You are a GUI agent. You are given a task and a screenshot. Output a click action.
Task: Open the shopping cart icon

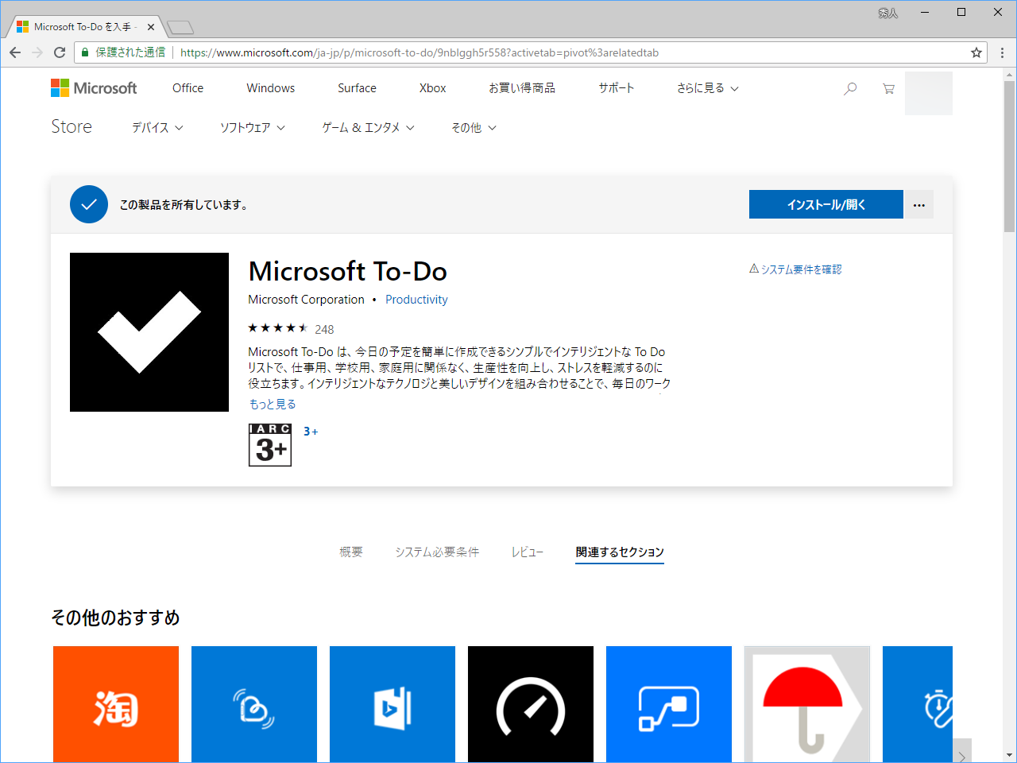pyautogui.click(x=888, y=88)
